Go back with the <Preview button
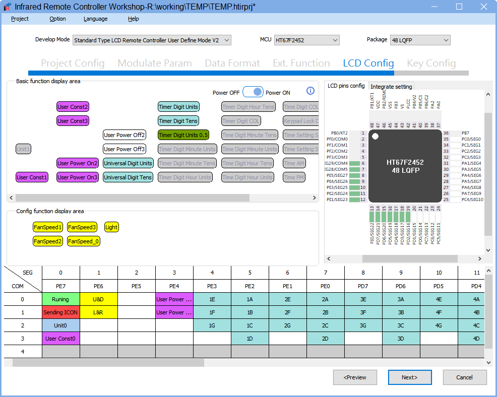 (x=355, y=377)
